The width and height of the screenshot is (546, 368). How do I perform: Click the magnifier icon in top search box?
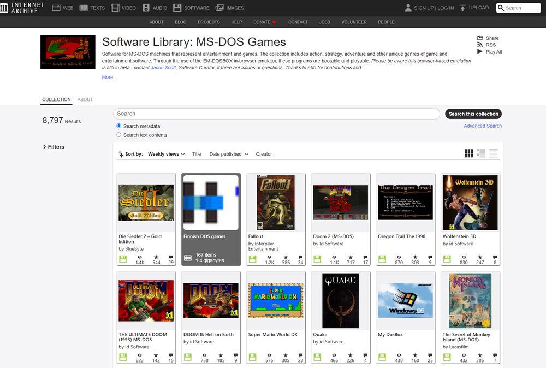pyautogui.click(x=501, y=8)
